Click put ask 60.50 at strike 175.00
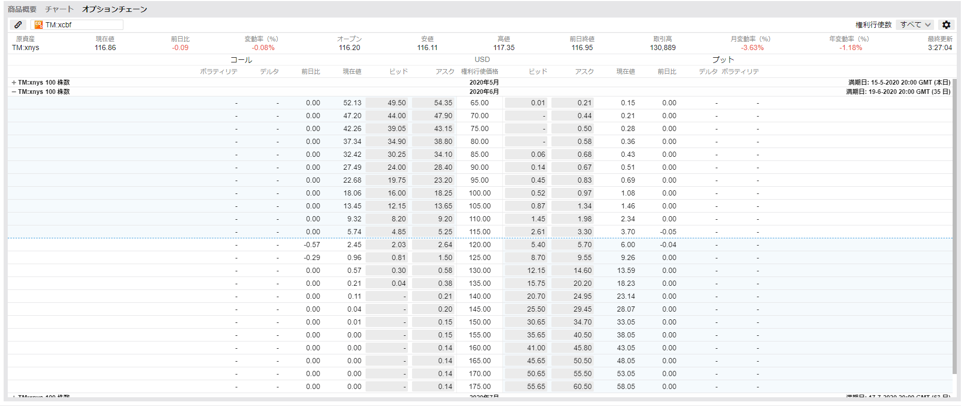 click(573, 386)
